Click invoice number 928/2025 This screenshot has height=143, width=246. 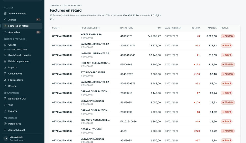pos(126,140)
